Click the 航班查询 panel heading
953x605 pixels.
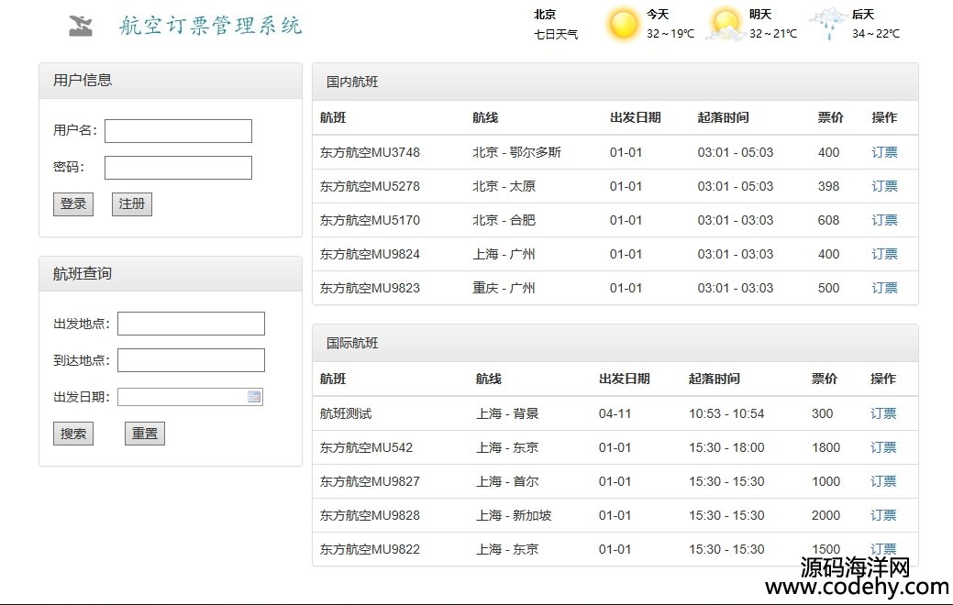pyautogui.click(x=83, y=274)
